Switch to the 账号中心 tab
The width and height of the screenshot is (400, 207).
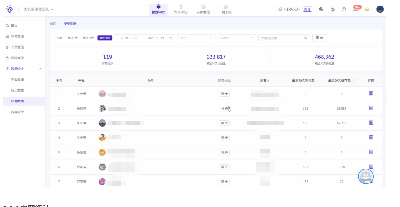pyautogui.click(x=180, y=9)
